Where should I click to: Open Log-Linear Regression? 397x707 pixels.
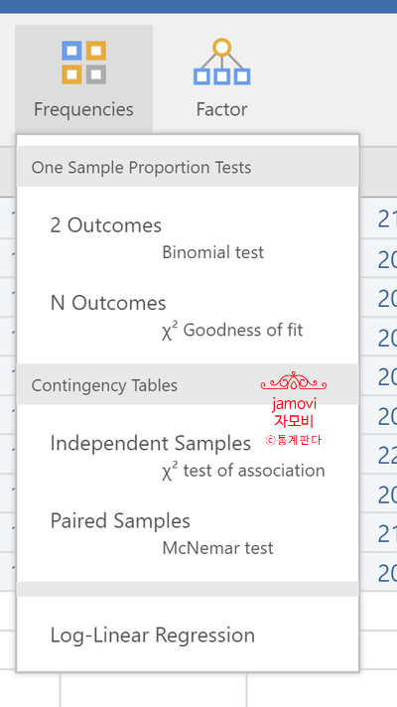pos(153,635)
